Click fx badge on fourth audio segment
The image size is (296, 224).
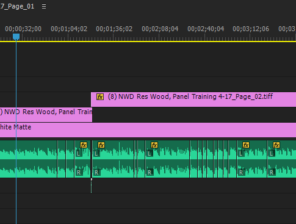click(246, 145)
